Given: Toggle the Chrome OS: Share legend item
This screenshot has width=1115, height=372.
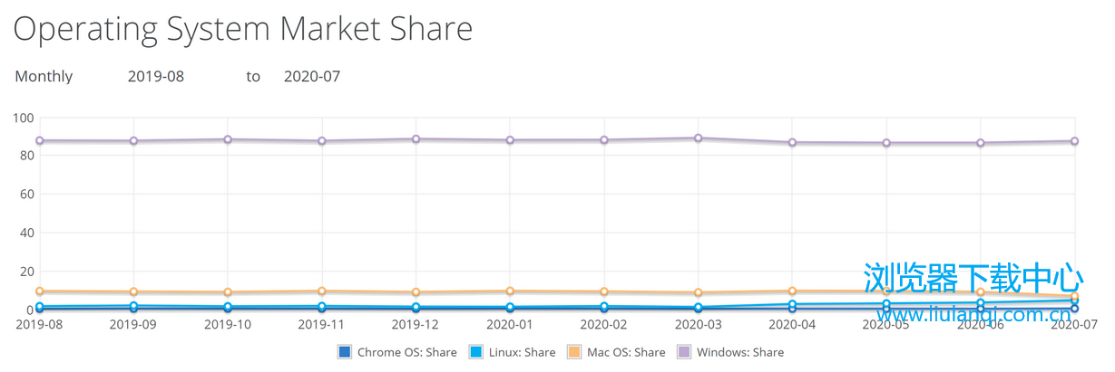Looking at the screenshot, I should pyautogui.click(x=396, y=352).
